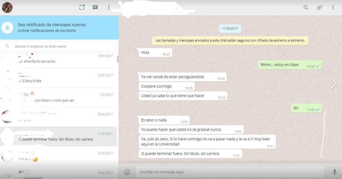Click the right arrow chevron in chat
Image resolution: width=342 pixels, height=179 pixels.
pos(334,84)
